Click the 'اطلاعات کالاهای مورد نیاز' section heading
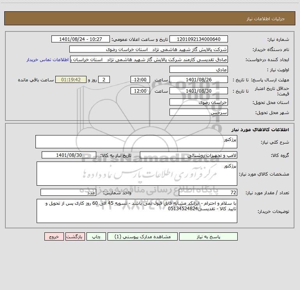 [260, 130]
